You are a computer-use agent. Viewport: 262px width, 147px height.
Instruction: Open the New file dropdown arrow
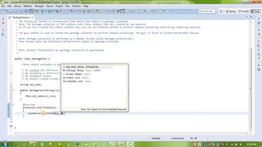coord(7,11)
